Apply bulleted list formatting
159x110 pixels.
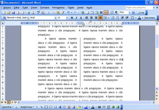pos(117,18)
